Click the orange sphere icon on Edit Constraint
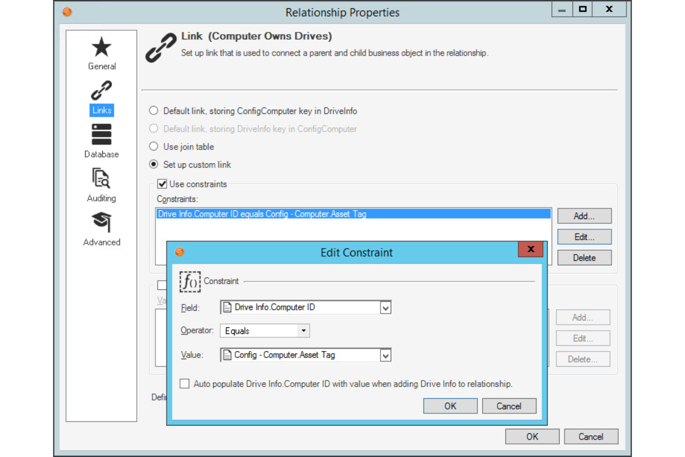685x457 pixels. pyautogui.click(x=180, y=252)
